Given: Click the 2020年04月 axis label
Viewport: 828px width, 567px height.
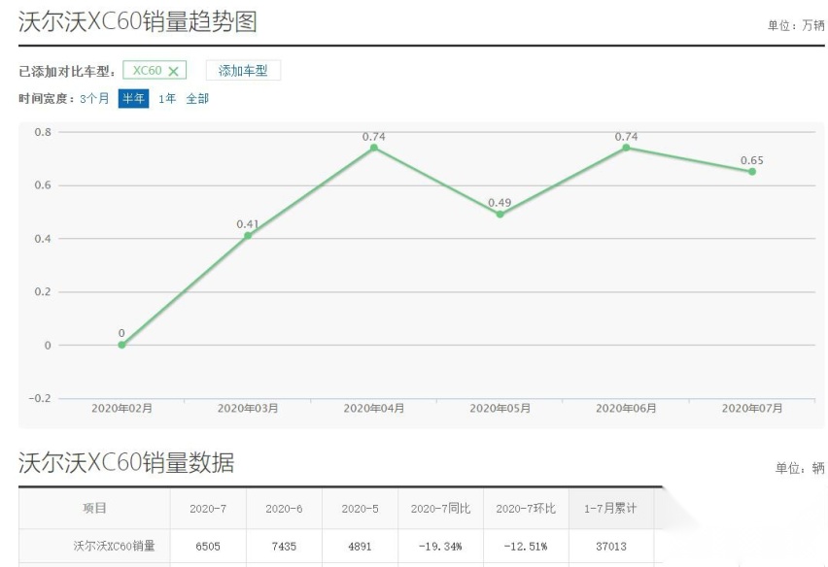Looking at the screenshot, I should click(x=374, y=408).
